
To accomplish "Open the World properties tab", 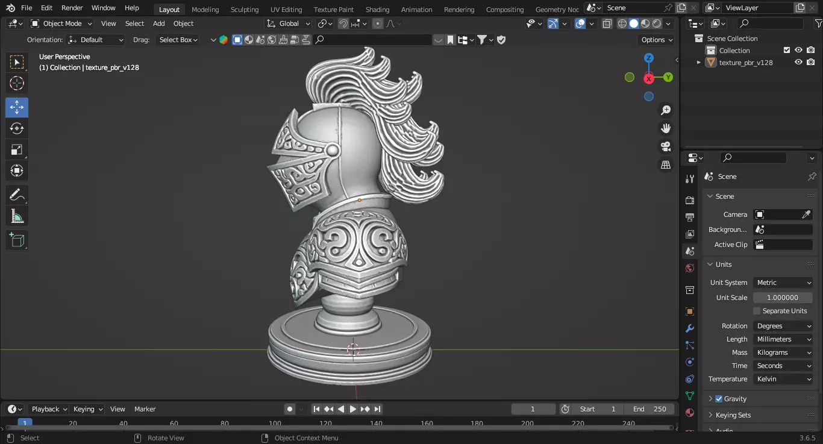I will (690, 268).
